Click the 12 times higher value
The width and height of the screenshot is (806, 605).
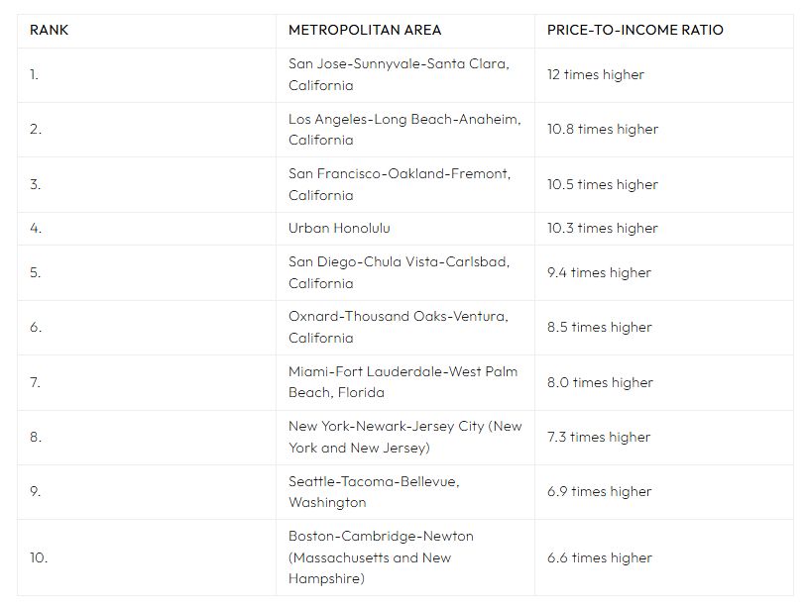[x=595, y=75]
